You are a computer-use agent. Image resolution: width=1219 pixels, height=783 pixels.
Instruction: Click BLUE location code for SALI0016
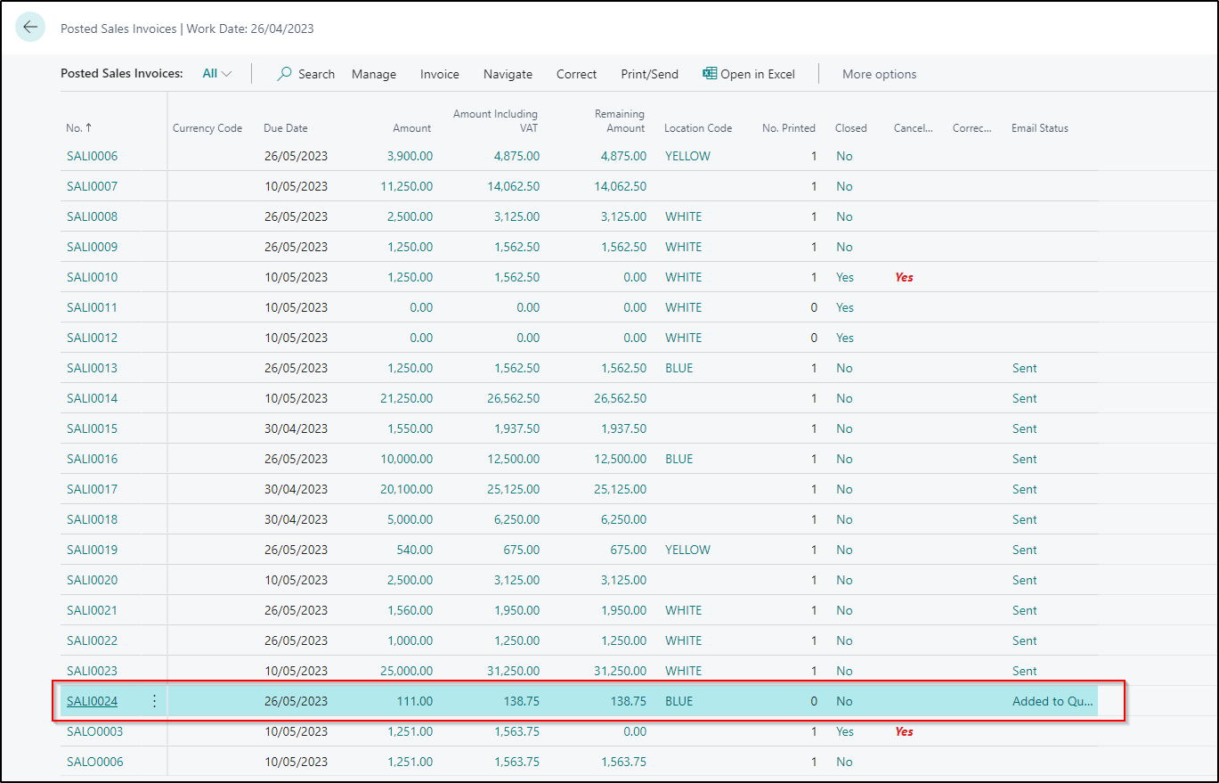(679, 459)
